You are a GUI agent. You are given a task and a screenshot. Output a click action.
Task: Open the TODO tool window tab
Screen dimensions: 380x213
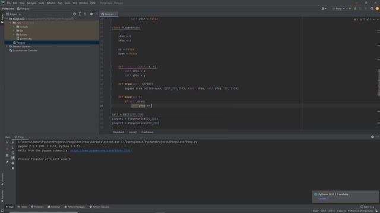[23, 207]
